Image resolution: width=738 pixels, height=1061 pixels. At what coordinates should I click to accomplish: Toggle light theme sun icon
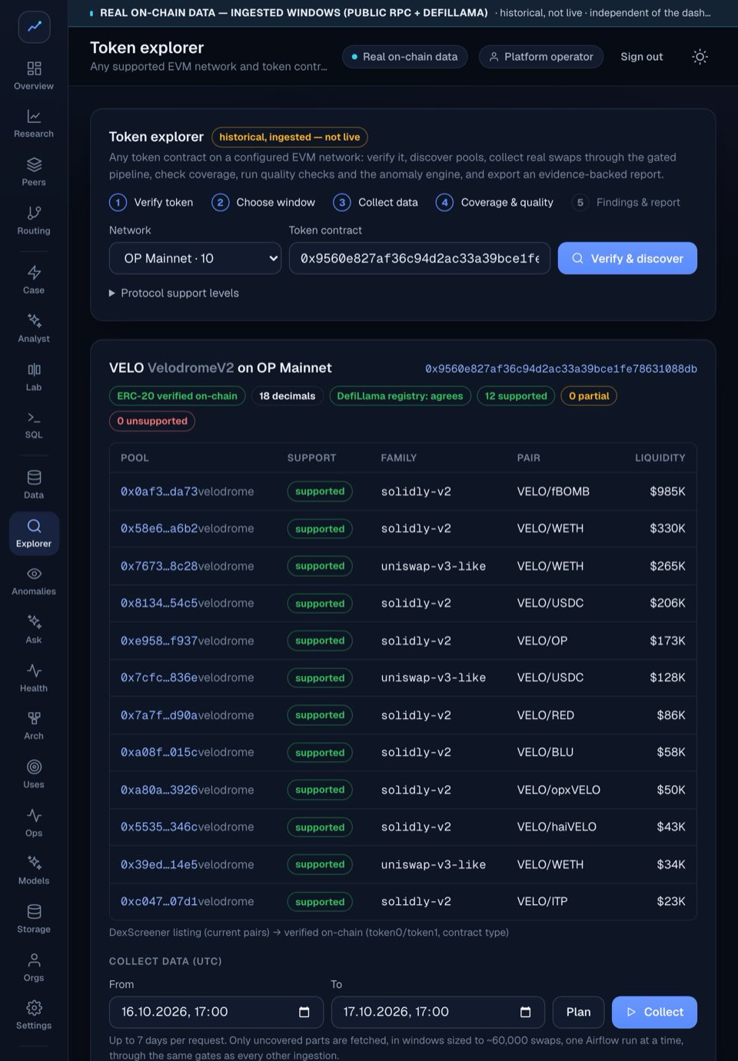(x=700, y=57)
